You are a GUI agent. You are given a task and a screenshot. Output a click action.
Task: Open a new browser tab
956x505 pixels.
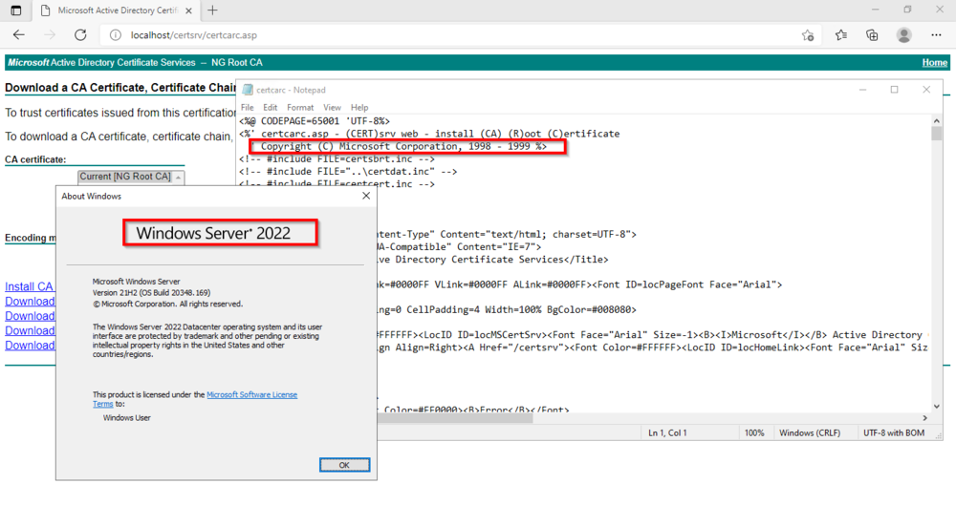point(212,11)
